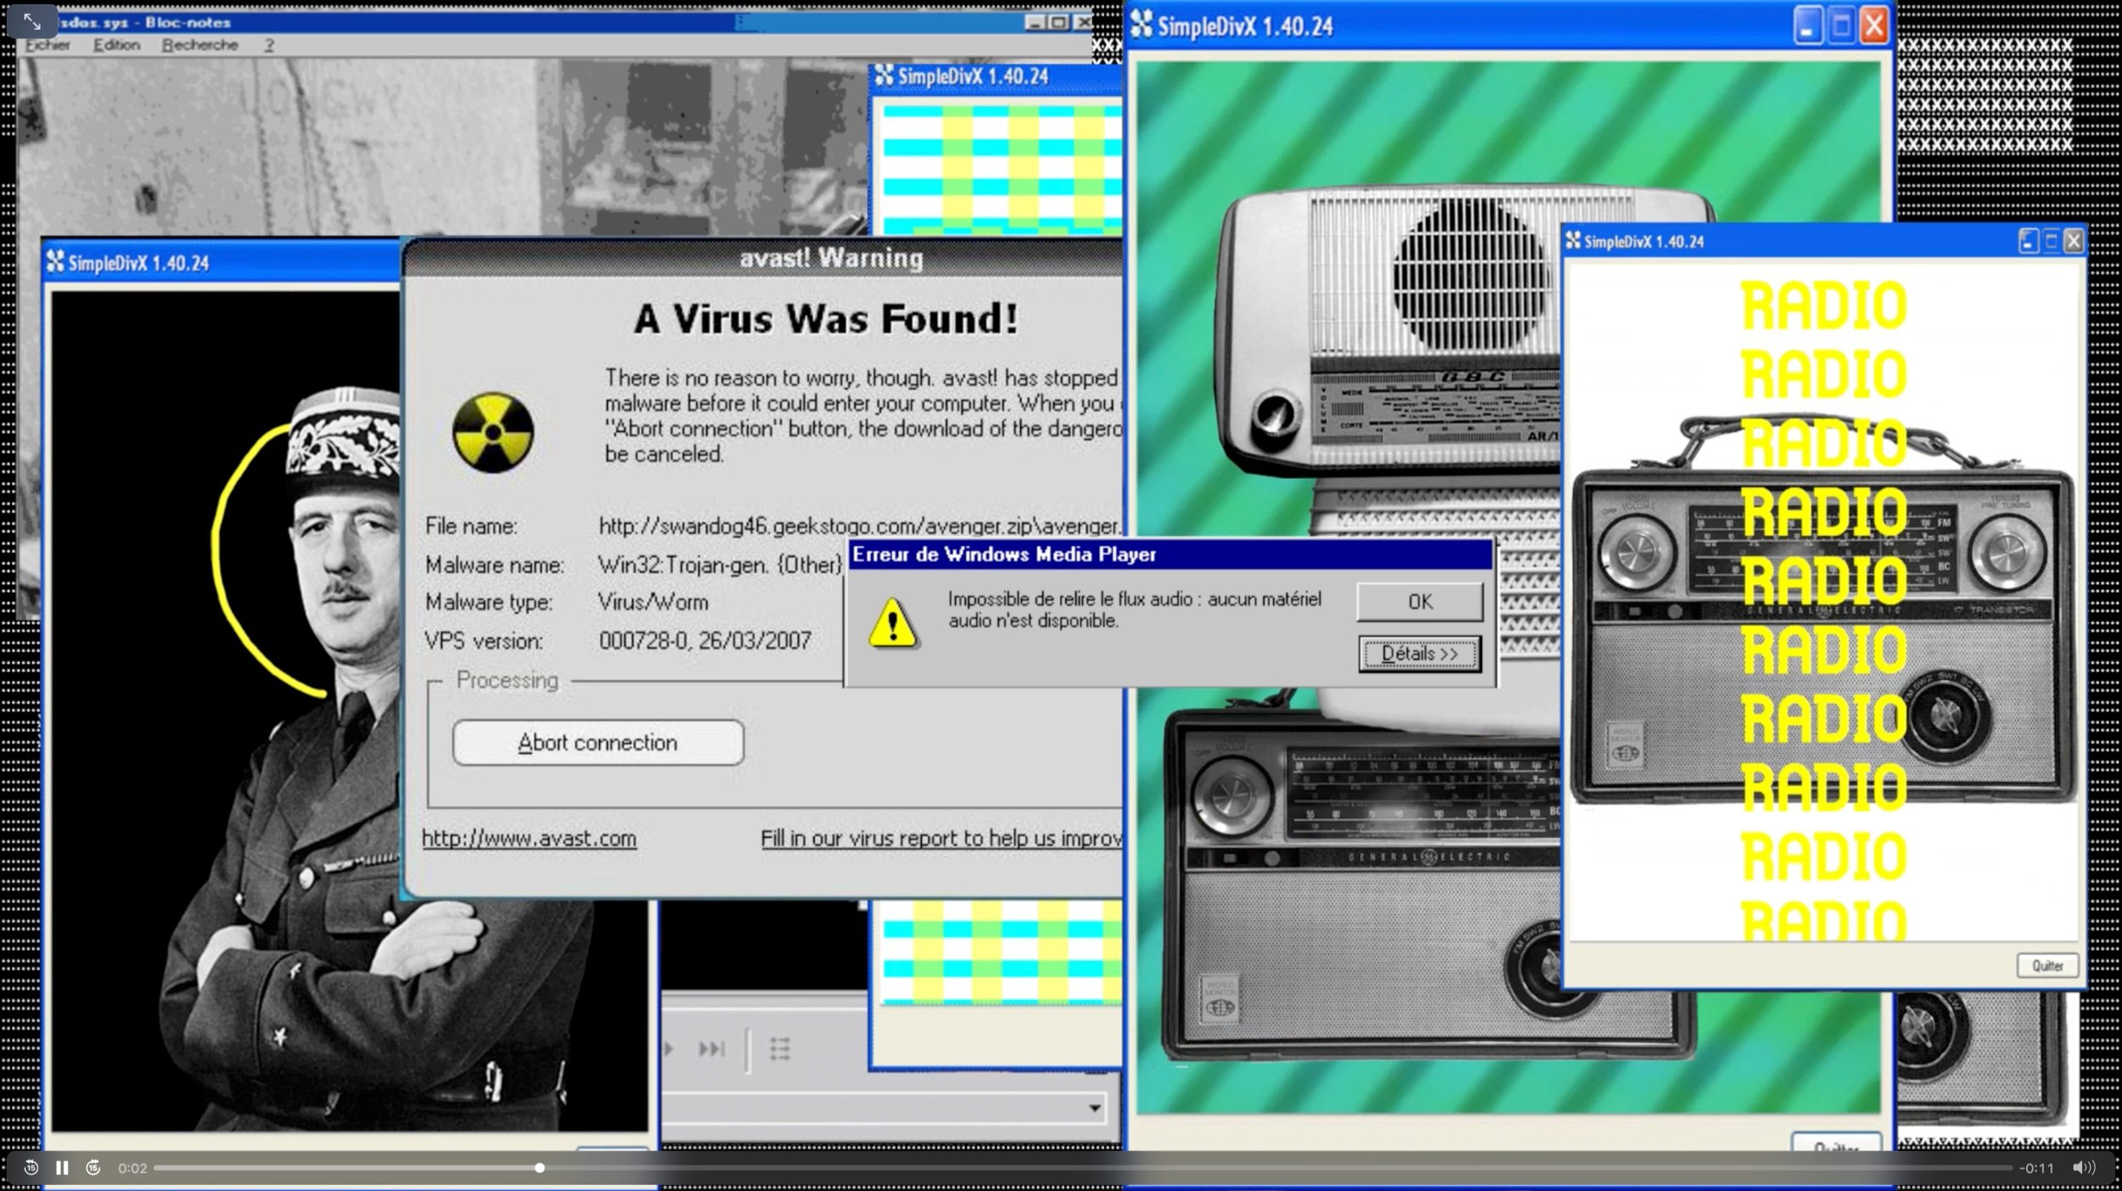Pause the video playback
Image resolution: width=2122 pixels, height=1191 pixels.
[x=62, y=1168]
